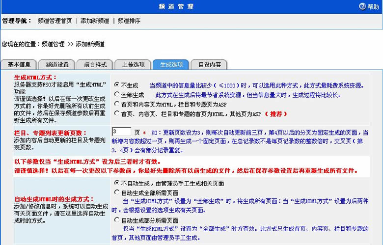Switch to the 基本信息 tab

(19, 64)
